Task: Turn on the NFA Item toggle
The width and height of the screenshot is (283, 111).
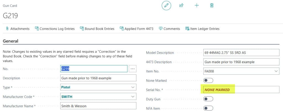Action: pyautogui.click(x=209, y=108)
